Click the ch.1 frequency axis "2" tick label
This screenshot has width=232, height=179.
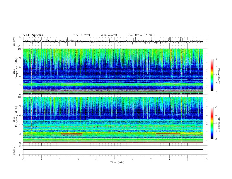click(x=21, y=85)
